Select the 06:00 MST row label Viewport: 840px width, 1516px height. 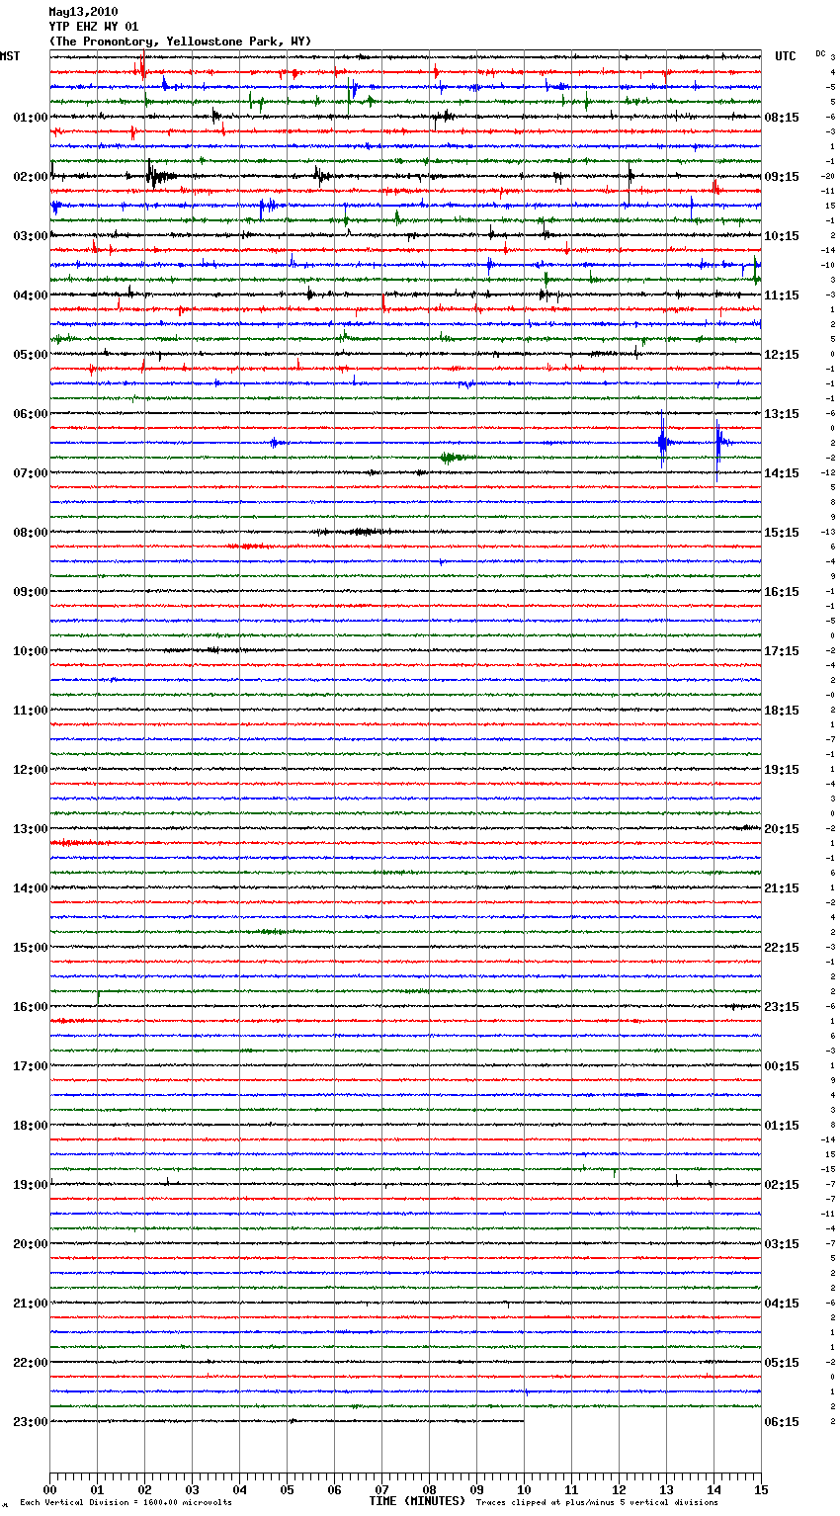30,414
